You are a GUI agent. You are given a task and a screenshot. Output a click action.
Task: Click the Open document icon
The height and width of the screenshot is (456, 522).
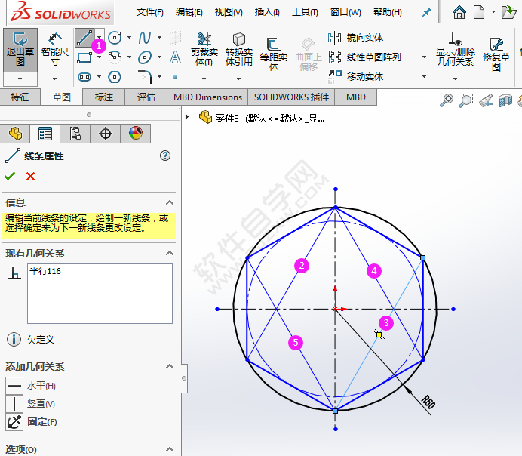pos(508,12)
